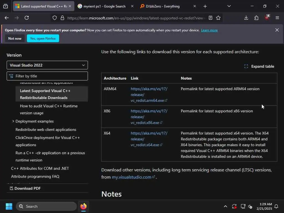Click the X86 architecture cell
Viewport: 284px width, 213px height.
point(107,111)
